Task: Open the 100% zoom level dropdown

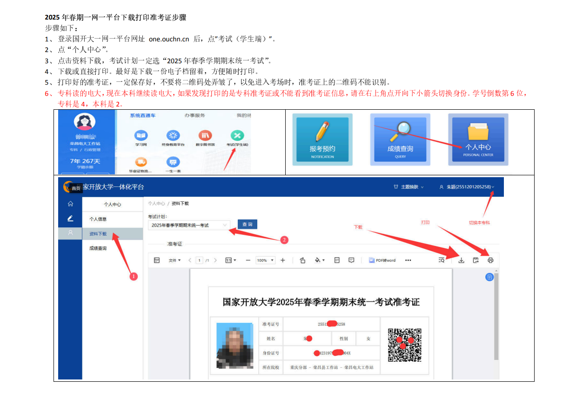Action: [266, 260]
